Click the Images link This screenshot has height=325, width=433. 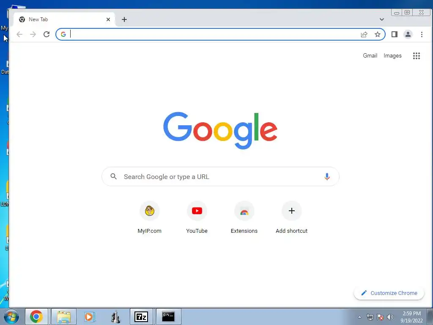pyautogui.click(x=392, y=55)
